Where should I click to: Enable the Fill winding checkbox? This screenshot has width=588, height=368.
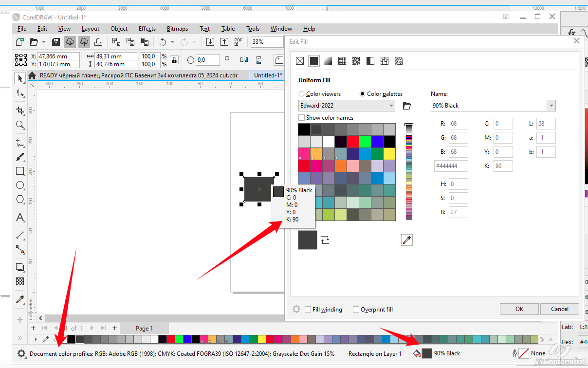[308, 309]
